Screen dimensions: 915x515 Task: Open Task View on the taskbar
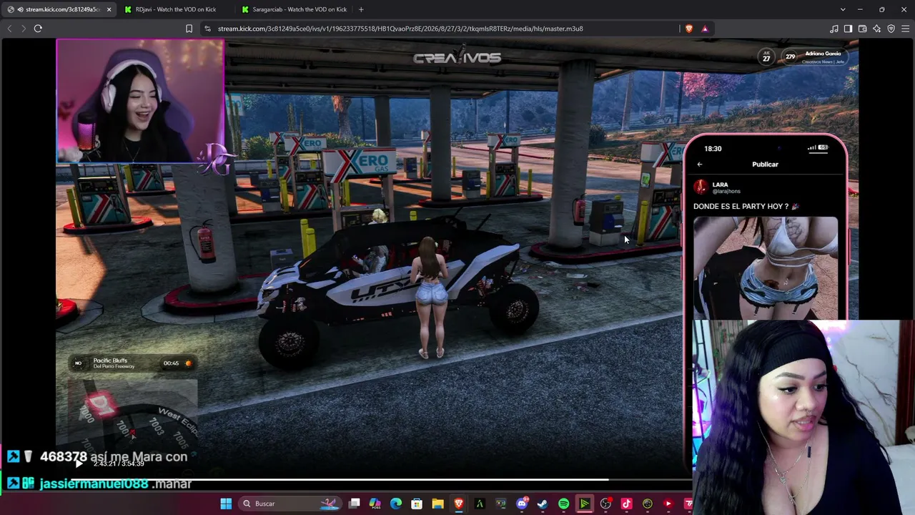(x=354, y=504)
